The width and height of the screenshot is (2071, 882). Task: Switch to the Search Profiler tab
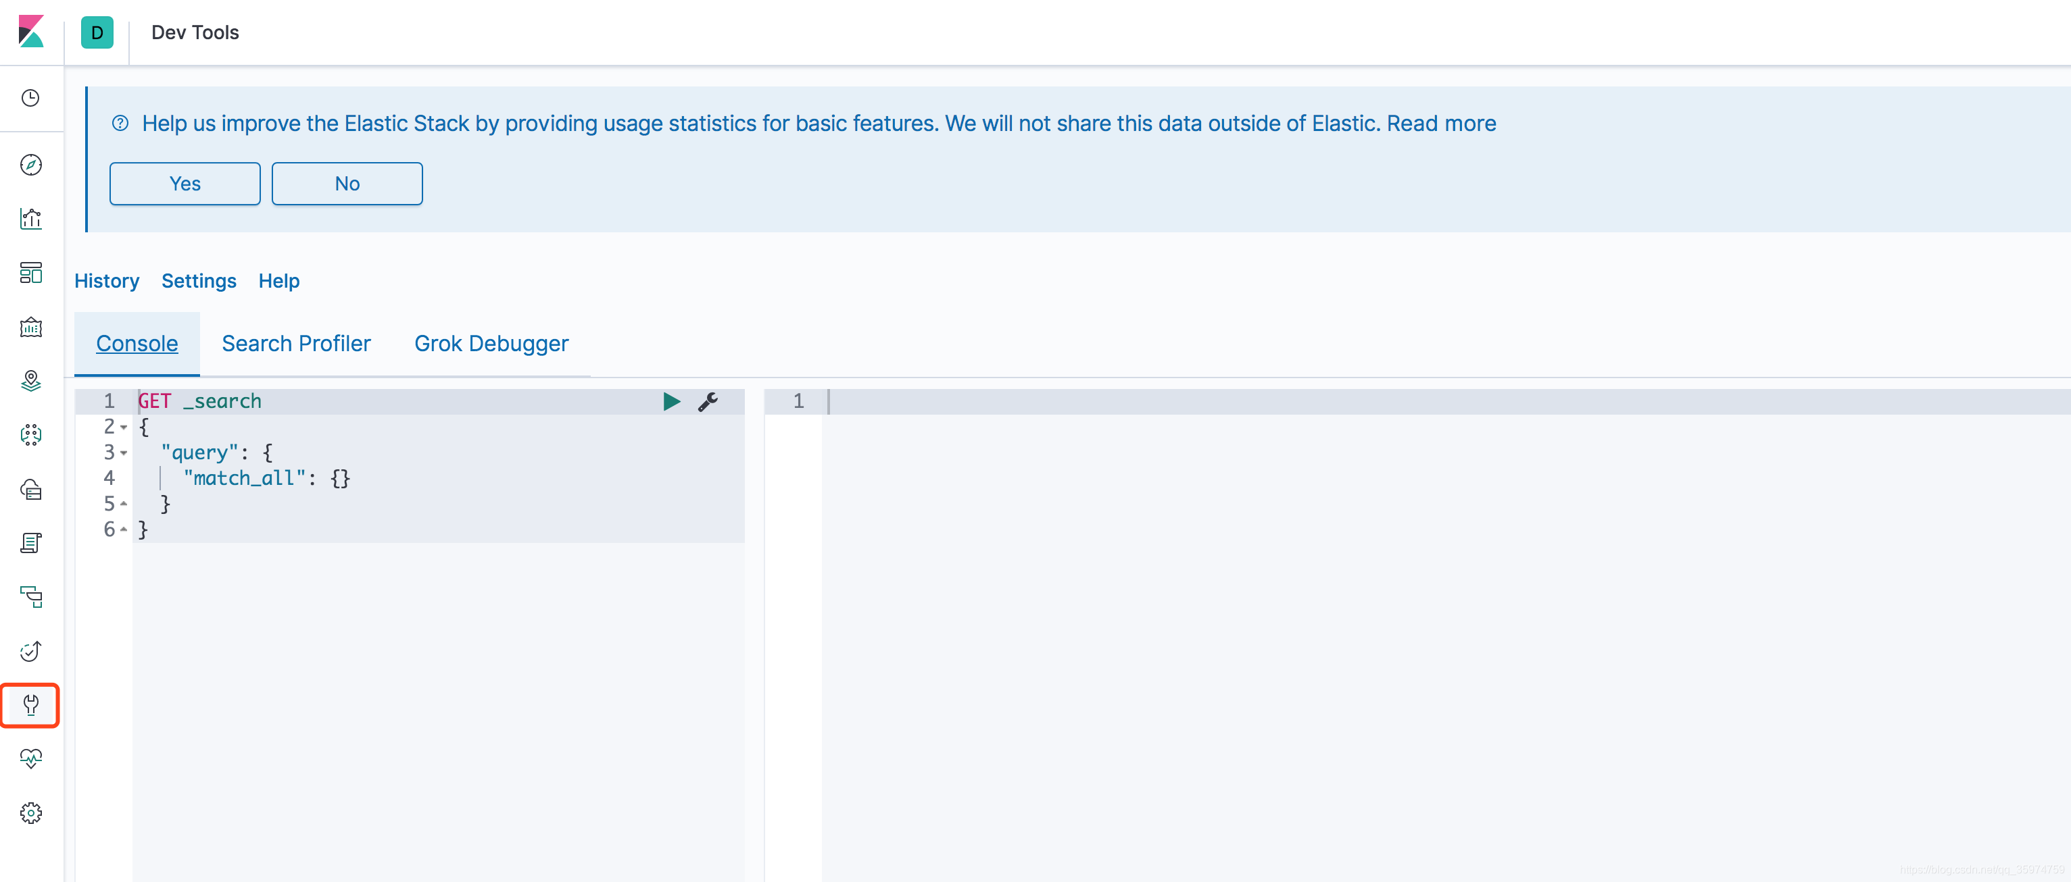coord(296,344)
